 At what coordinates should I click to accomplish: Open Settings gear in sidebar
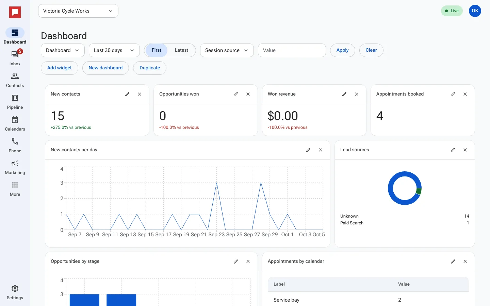pyautogui.click(x=15, y=292)
